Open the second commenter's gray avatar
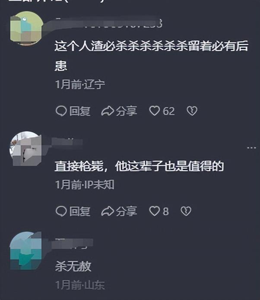The height and width of the screenshot is (300, 260). tap(25, 148)
